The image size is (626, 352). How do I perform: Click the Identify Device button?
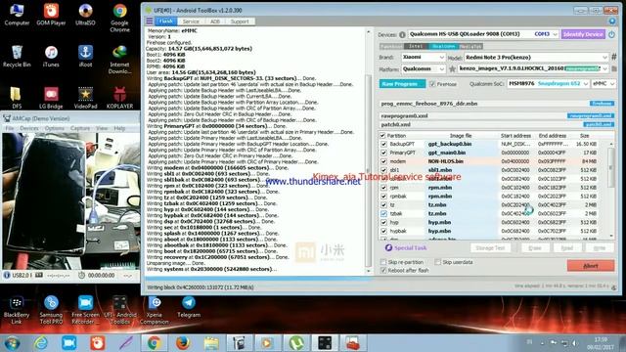[583, 34]
